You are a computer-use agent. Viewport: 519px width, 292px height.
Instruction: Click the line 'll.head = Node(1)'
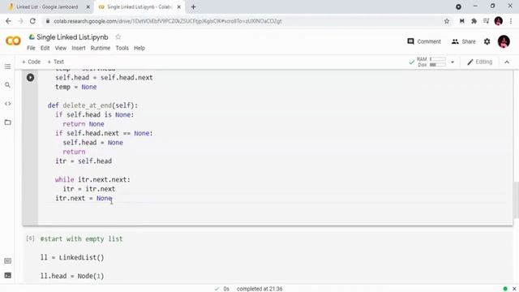coord(72,276)
